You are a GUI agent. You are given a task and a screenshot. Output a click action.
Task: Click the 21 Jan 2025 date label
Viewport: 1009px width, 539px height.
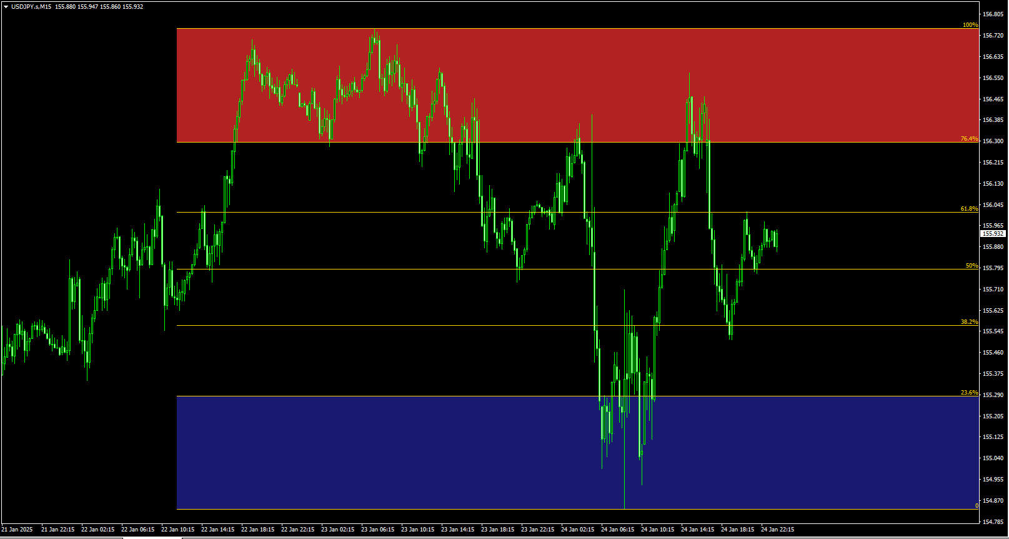pos(17,530)
